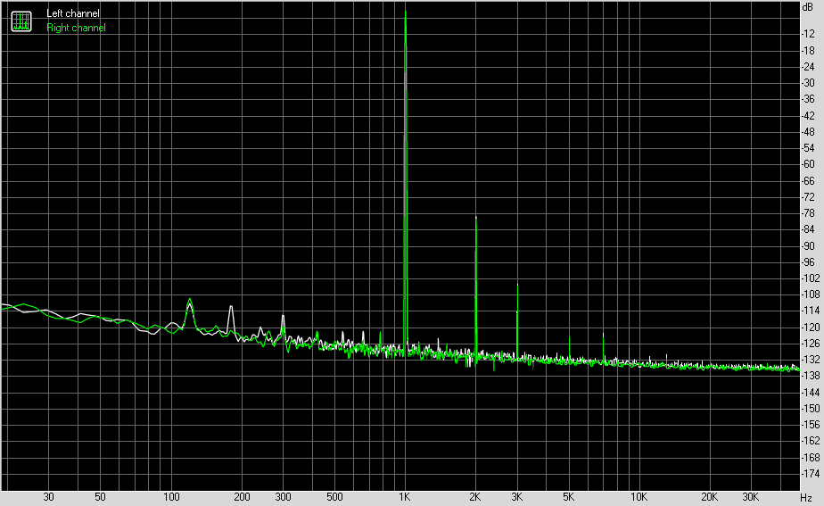
Task: Click the 30 Hz axis label
Action: point(48,497)
